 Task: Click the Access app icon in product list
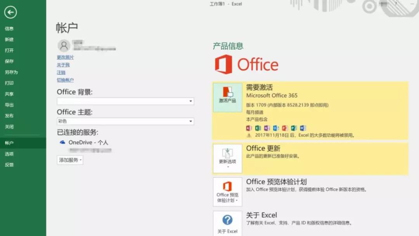(x=249, y=128)
